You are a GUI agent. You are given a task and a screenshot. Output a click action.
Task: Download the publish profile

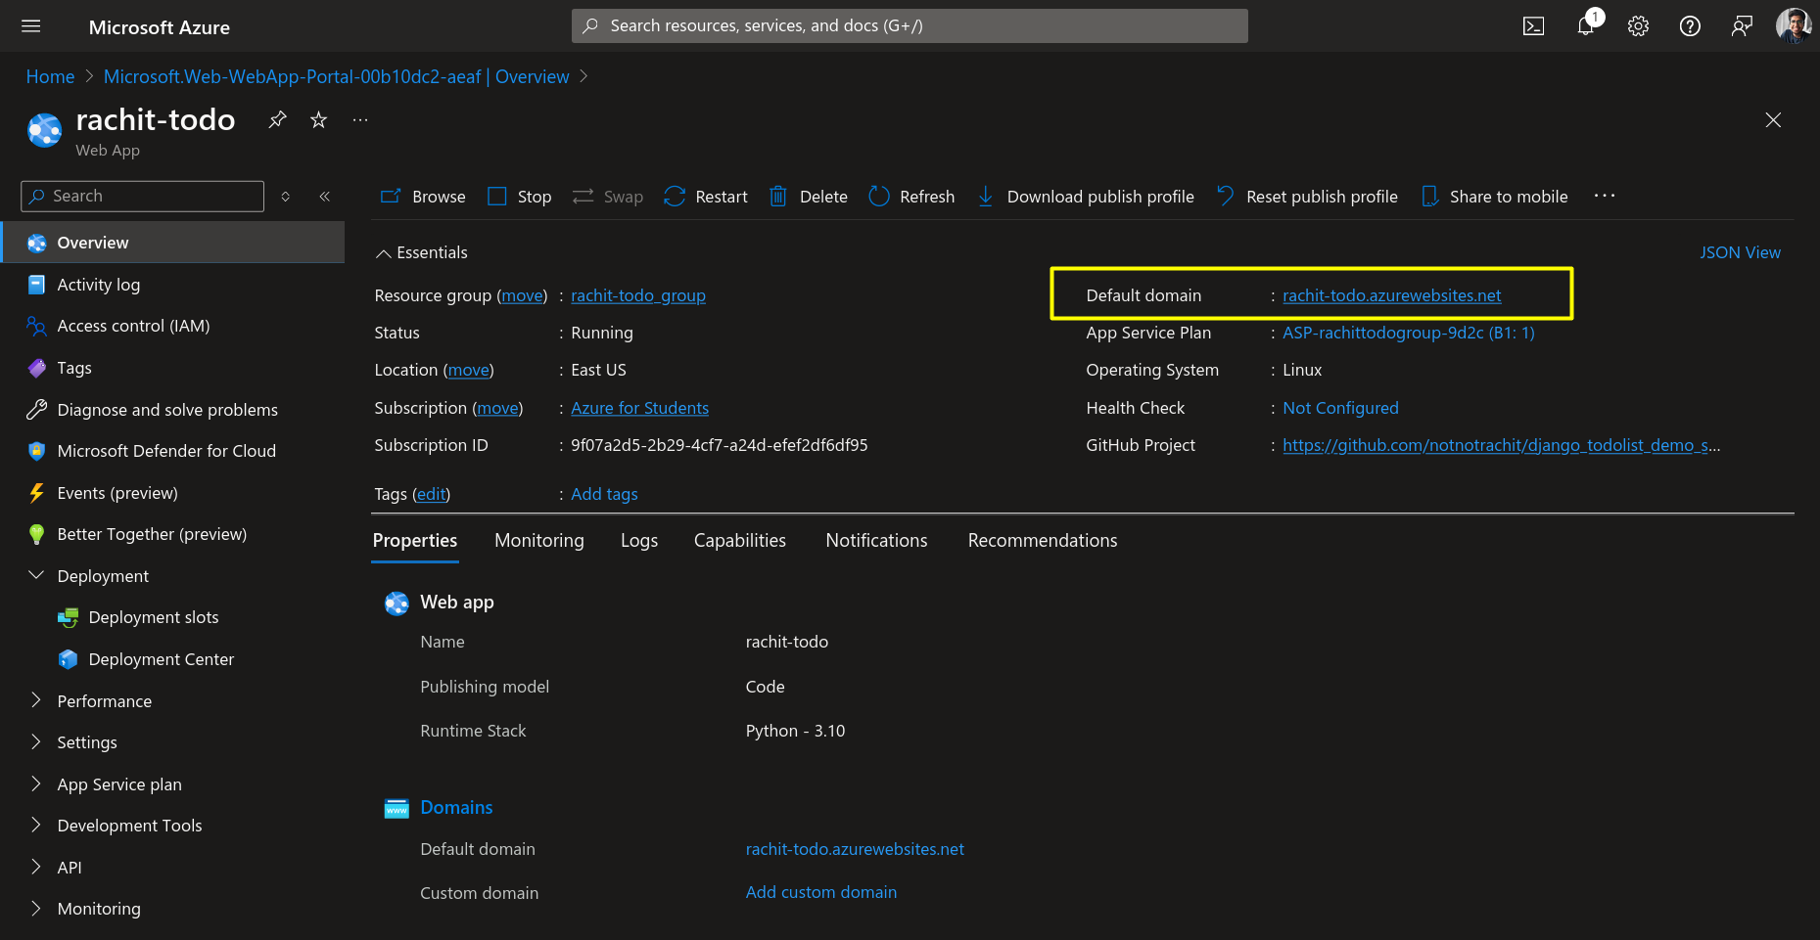coord(1084,196)
